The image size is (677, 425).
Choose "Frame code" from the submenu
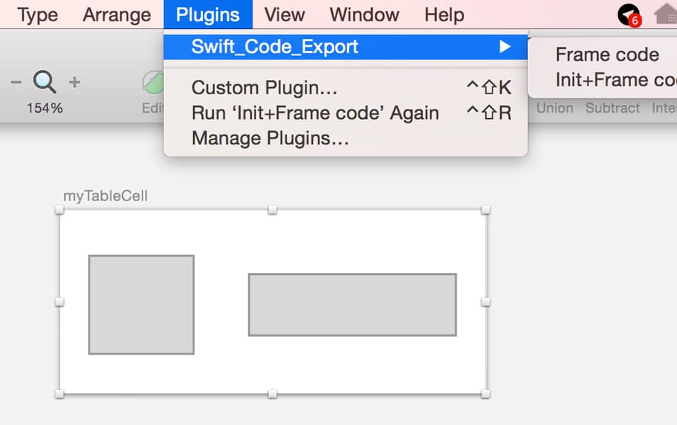coord(607,54)
